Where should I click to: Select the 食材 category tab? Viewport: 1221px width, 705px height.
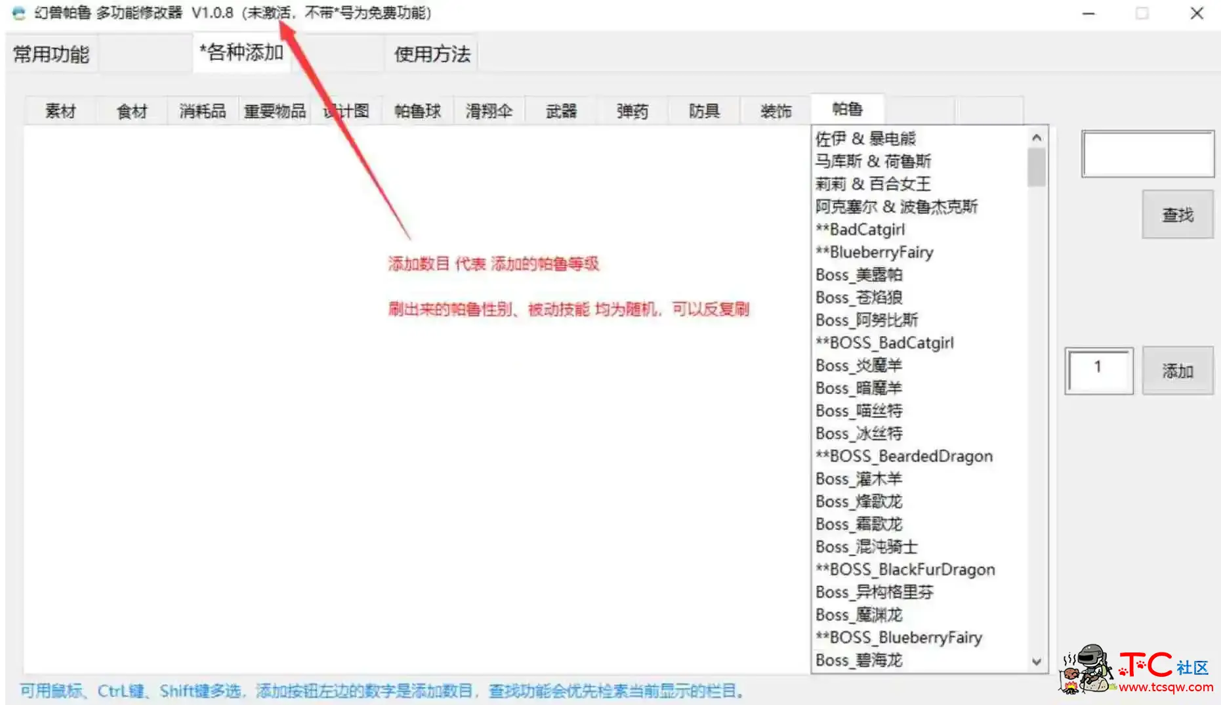coord(132,111)
